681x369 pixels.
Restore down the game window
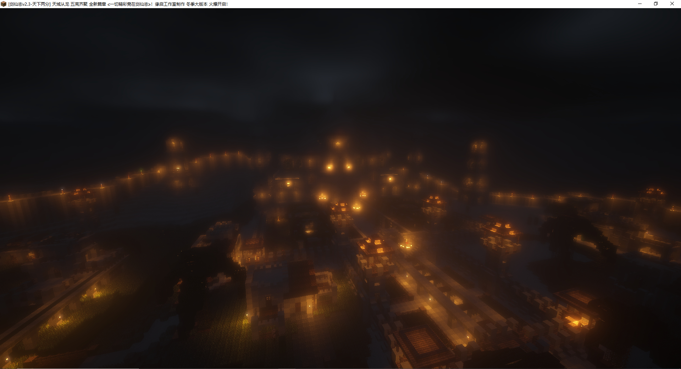click(656, 4)
